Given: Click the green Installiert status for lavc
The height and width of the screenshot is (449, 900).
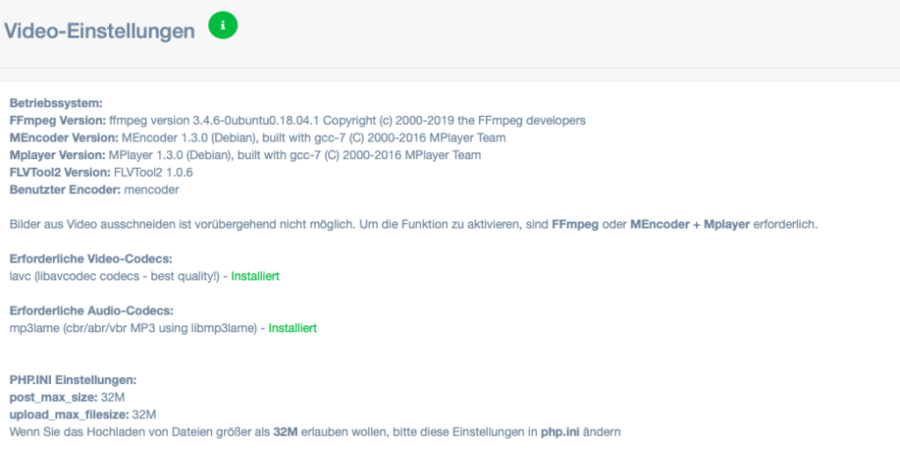Looking at the screenshot, I should coord(256,276).
